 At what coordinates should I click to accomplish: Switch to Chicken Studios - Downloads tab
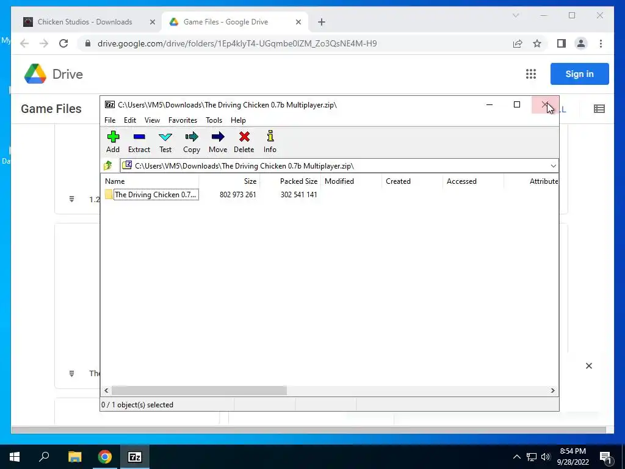84,22
